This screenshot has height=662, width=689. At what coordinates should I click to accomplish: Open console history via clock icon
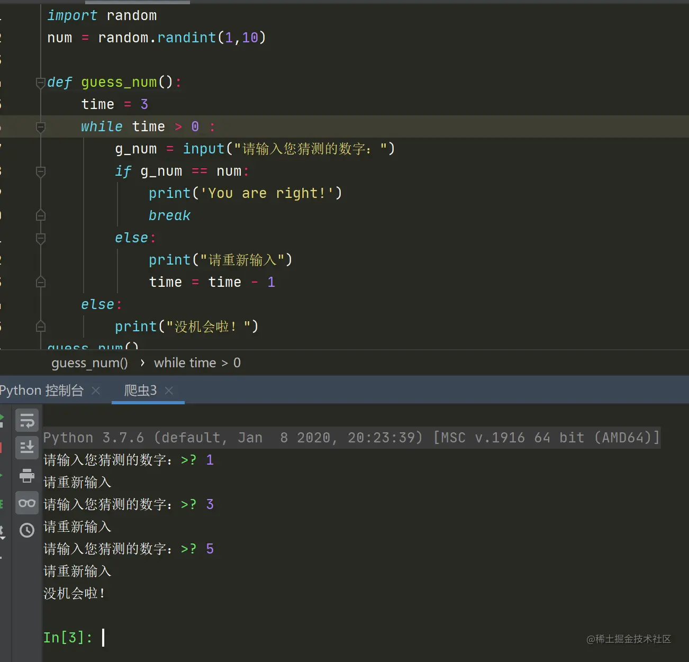coord(27,530)
